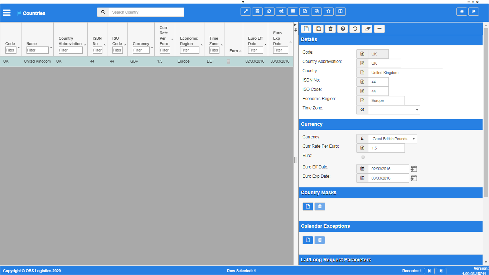
Task: Click the help question mark icon
Action: pyautogui.click(x=343, y=29)
